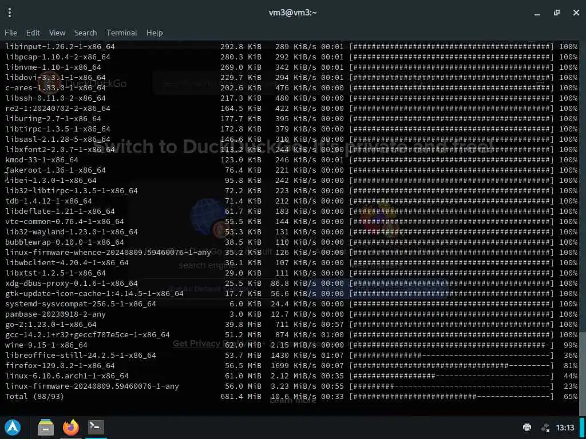
Task: Click the xdg-dbus-proxy-0.1.6-1-x86_64 line
Action: 291,284
